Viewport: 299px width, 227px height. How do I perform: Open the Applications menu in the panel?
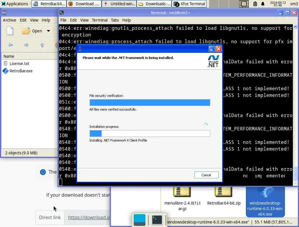pyautogui.click(x=15, y=4)
